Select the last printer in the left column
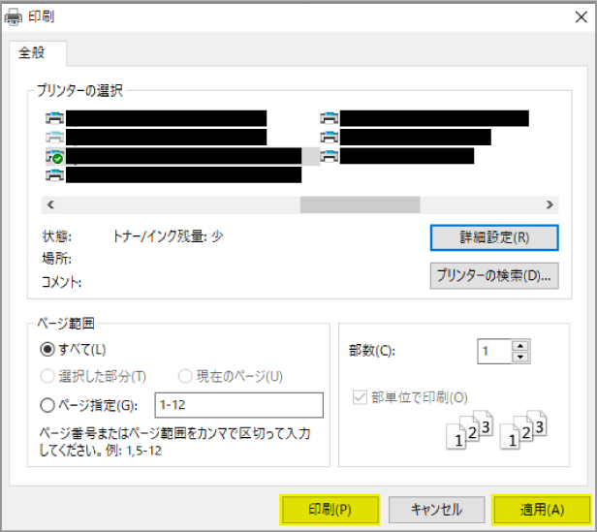The width and height of the screenshot is (597, 532). click(54, 175)
